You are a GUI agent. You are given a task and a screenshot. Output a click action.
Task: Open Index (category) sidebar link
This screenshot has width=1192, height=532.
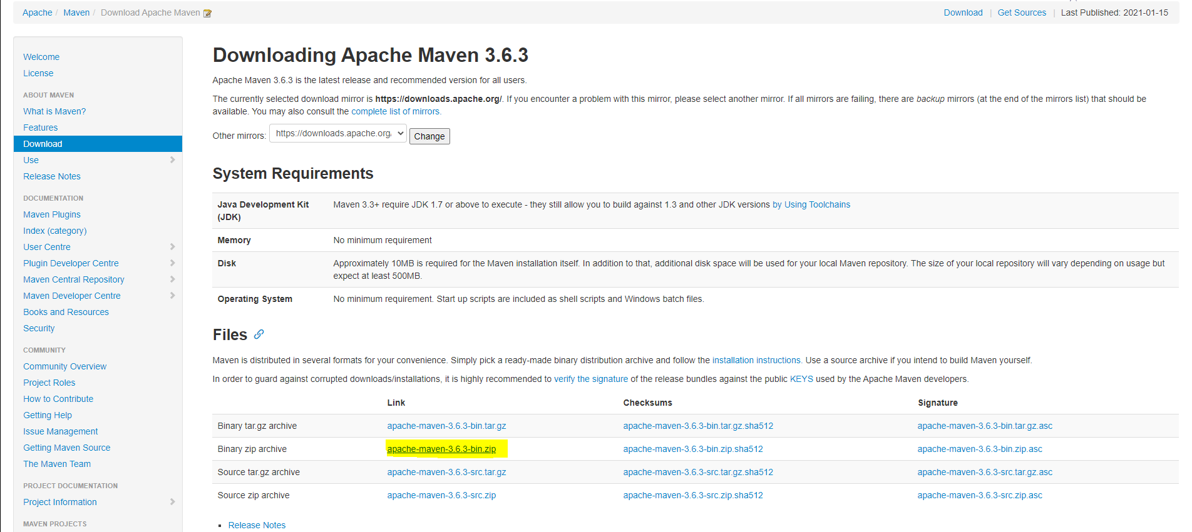pos(55,231)
